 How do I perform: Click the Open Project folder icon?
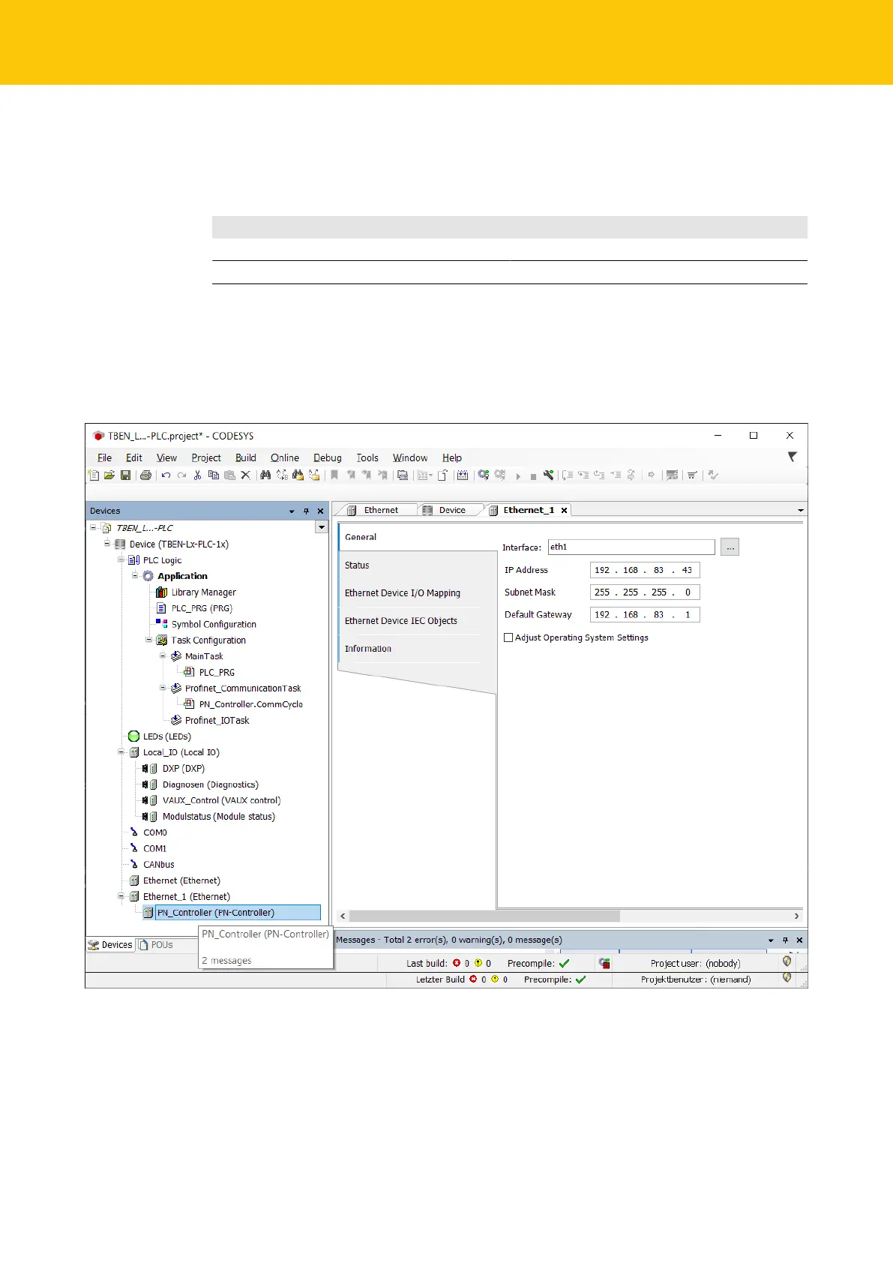click(109, 475)
